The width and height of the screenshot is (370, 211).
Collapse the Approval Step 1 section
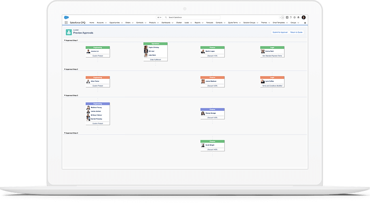point(65,40)
